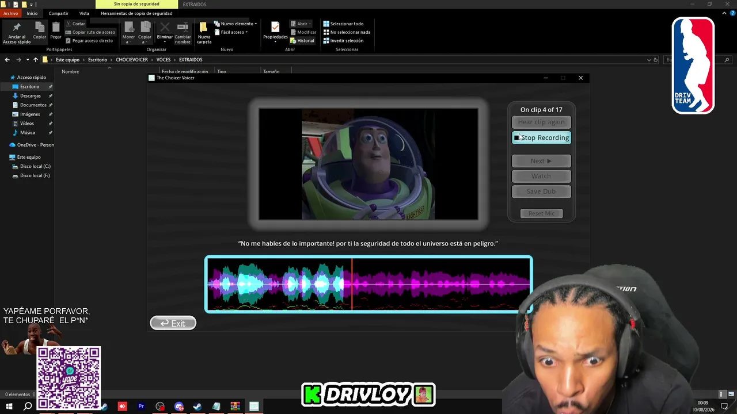Open WinRAR from the taskbar
Image resolution: width=737 pixels, height=414 pixels.
tap(235, 407)
